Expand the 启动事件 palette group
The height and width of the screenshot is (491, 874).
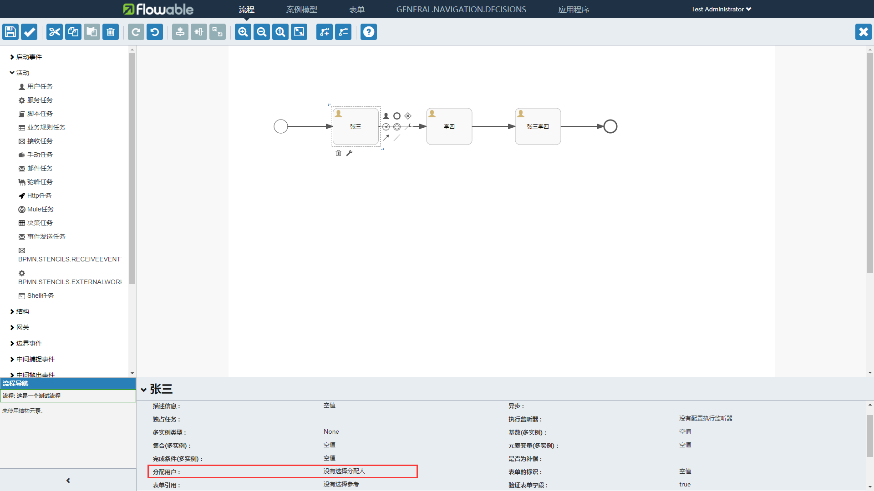[29, 57]
